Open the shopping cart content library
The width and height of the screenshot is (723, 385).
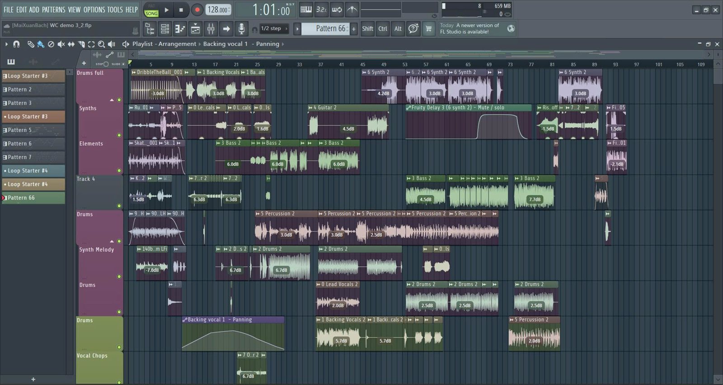(x=428, y=29)
